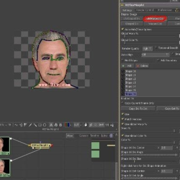Click the radioactive icon next to Preferences tab
Viewport: 180px width, 180px height.
point(176,10)
